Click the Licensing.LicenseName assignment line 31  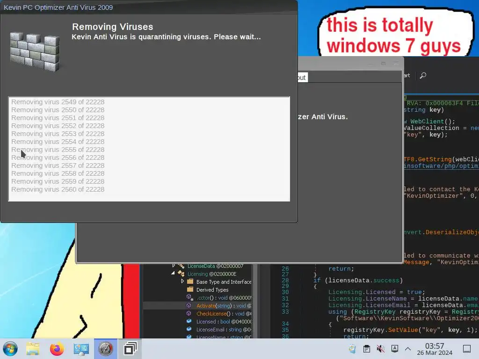403,299
